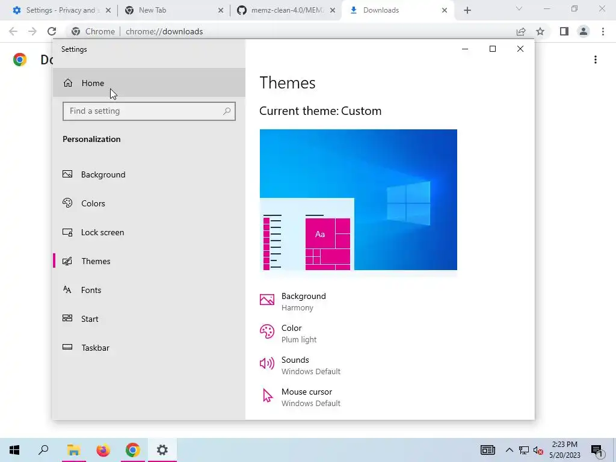Open the Downloads page three-dot menu

pos(596,60)
